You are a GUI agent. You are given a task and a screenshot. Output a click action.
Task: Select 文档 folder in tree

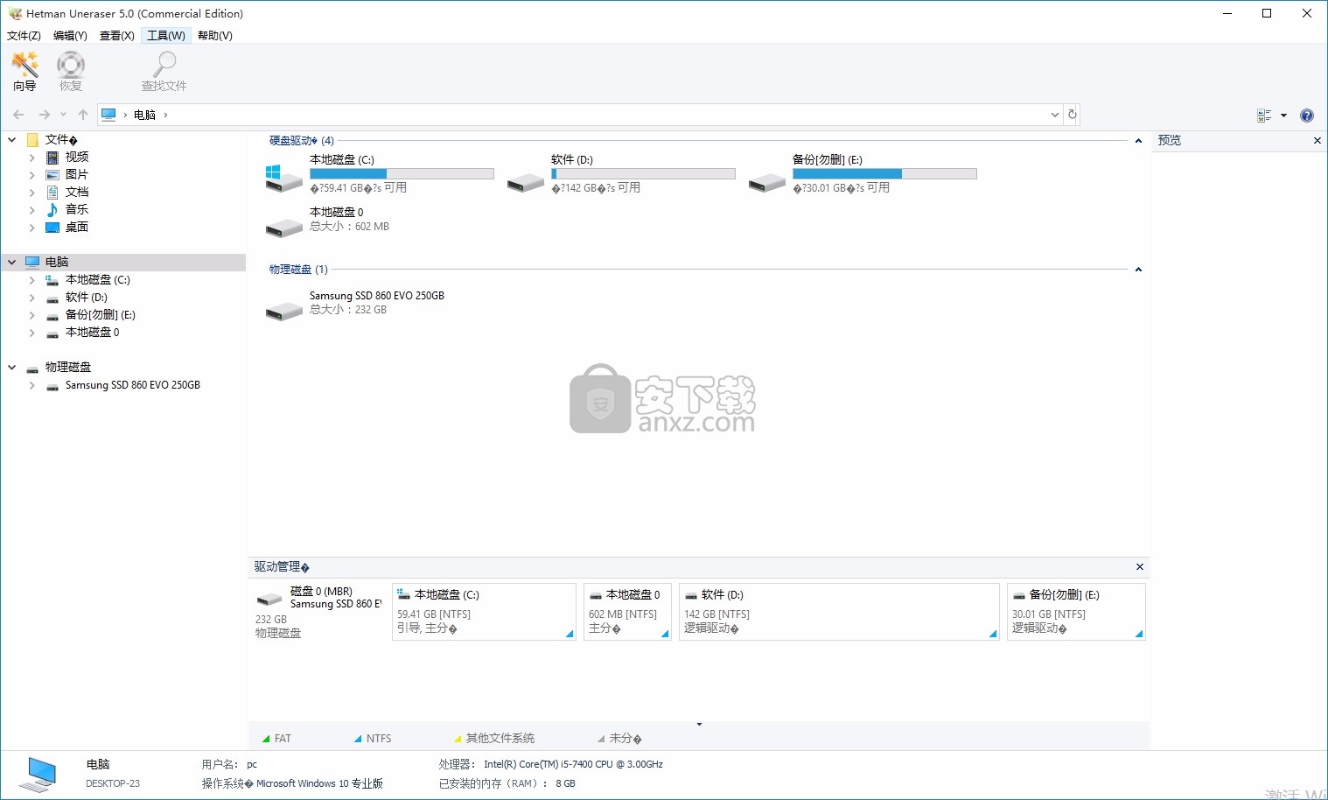click(77, 192)
